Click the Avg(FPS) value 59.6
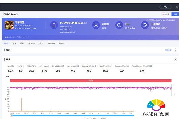The width and height of the screenshot is (179, 119). tap(11, 71)
